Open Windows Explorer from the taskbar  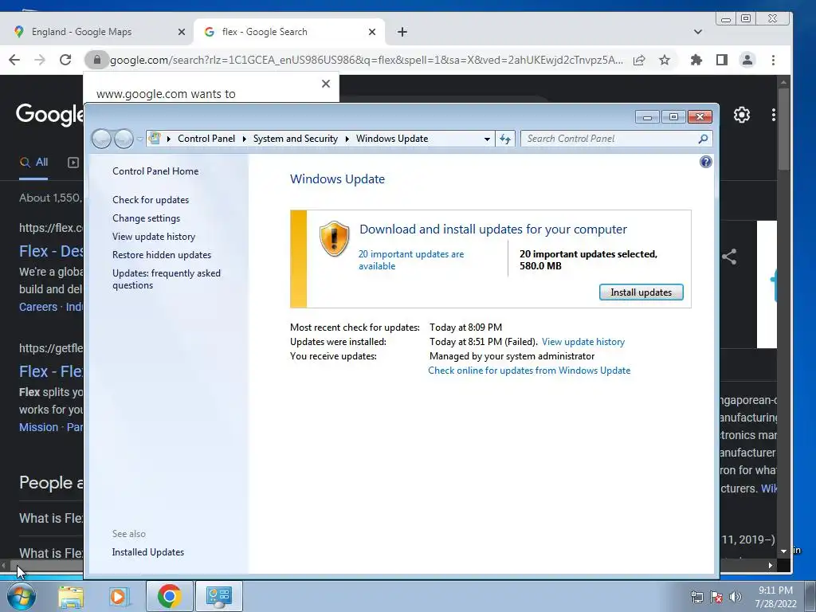tap(71, 596)
